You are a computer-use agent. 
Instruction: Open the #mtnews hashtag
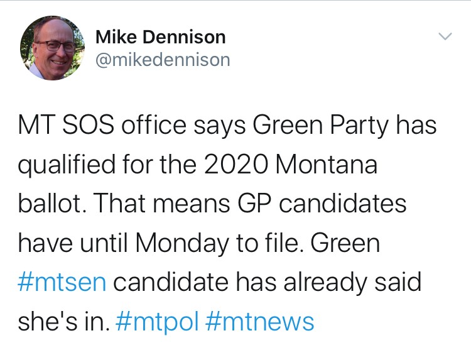[x=260, y=322]
